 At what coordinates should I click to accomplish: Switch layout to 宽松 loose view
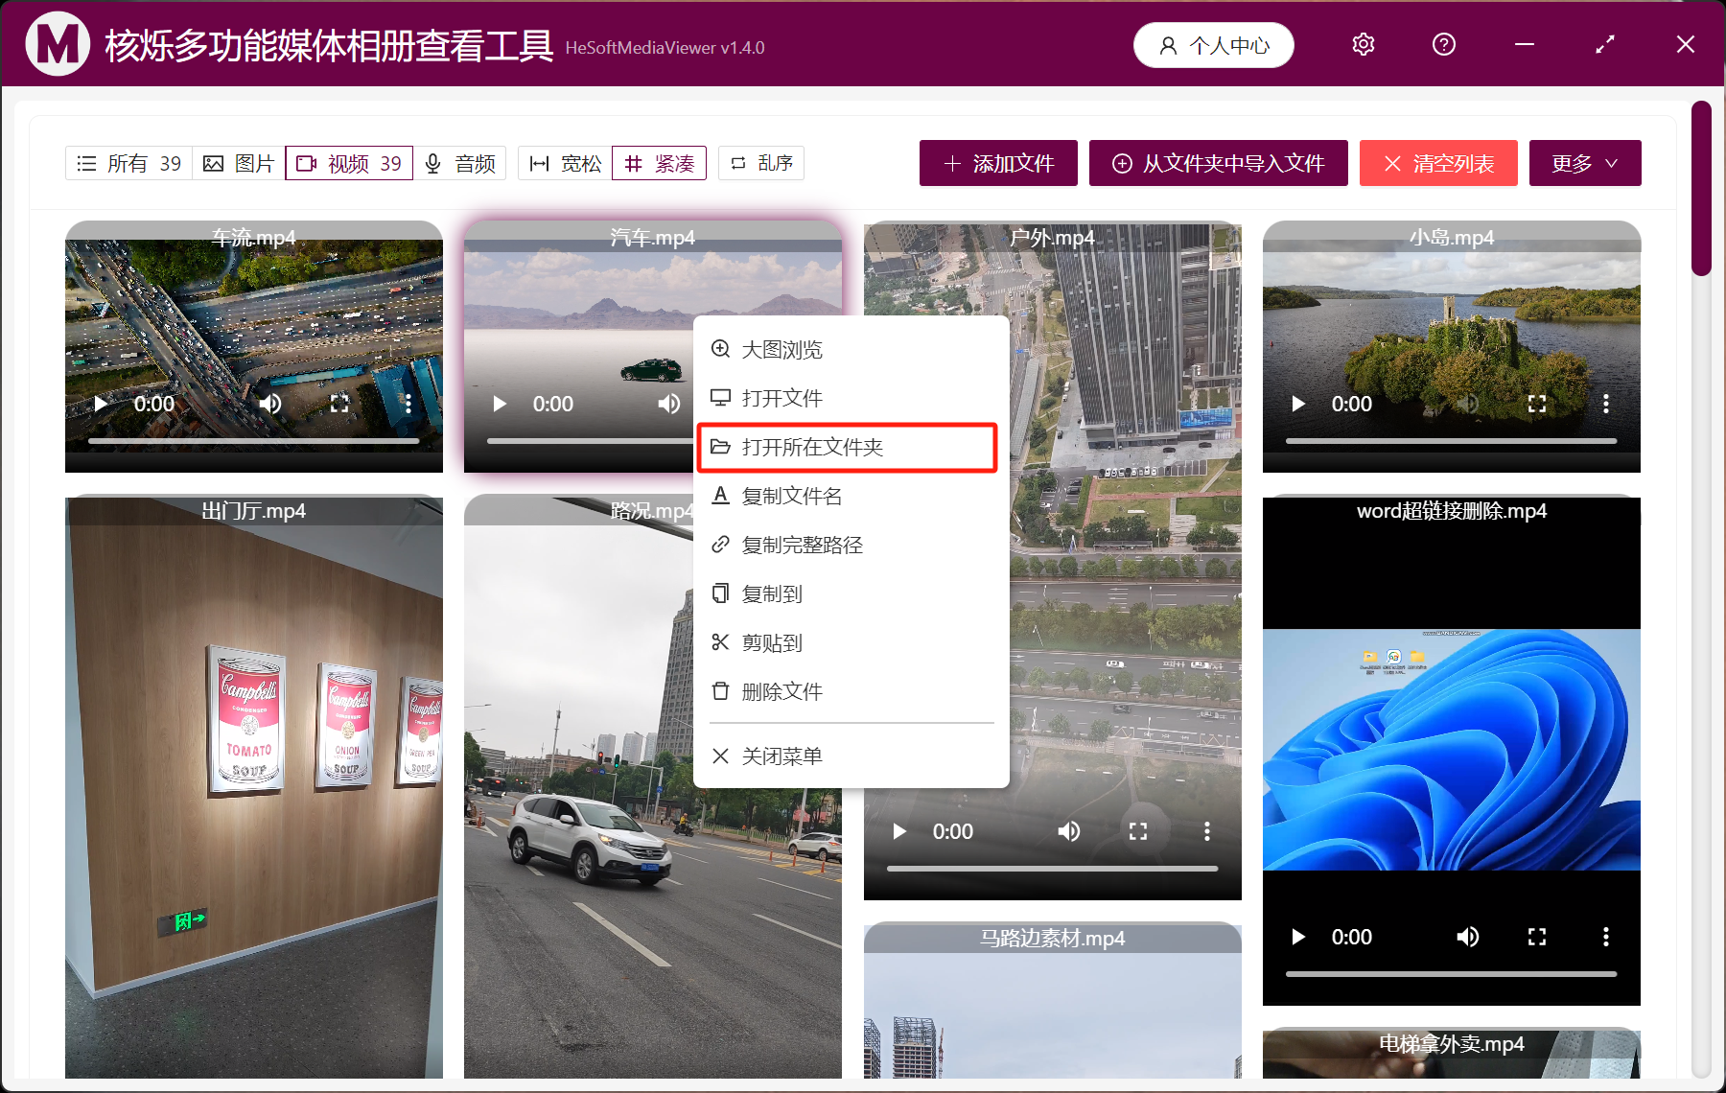pos(563,163)
